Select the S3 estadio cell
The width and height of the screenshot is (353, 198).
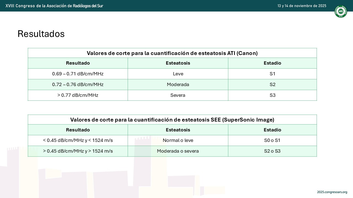pyautogui.click(x=272, y=95)
